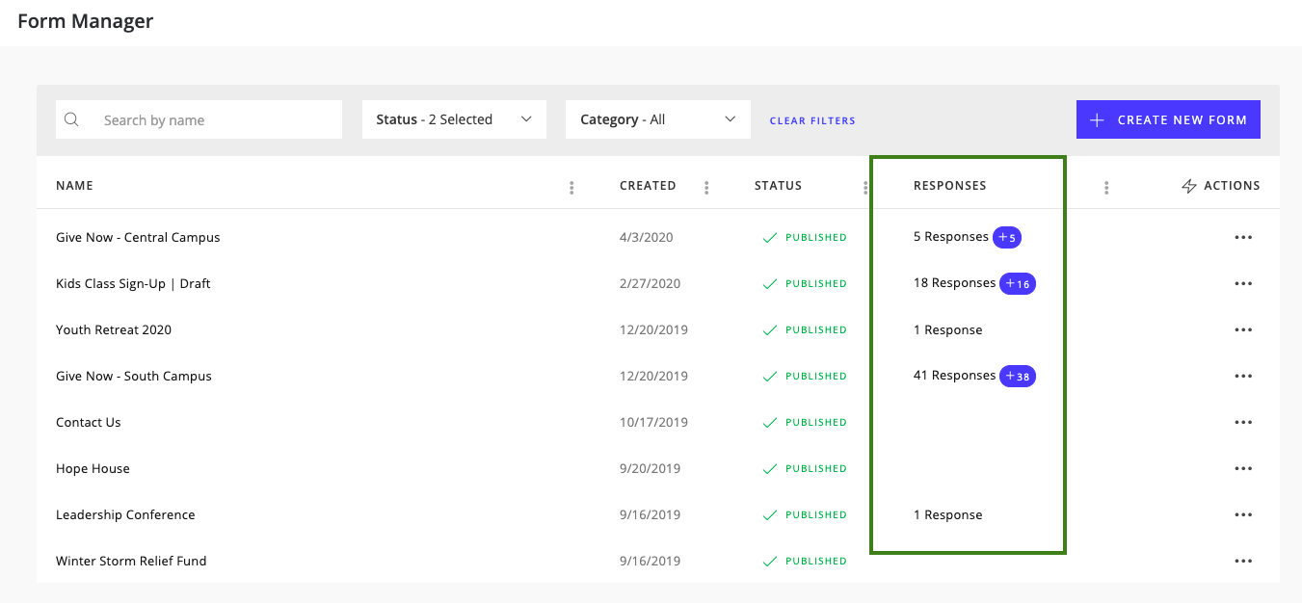
Task: Click Clear Filters link
Action: [x=812, y=120]
